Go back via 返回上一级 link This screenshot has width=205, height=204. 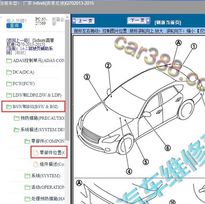pos(18,40)
